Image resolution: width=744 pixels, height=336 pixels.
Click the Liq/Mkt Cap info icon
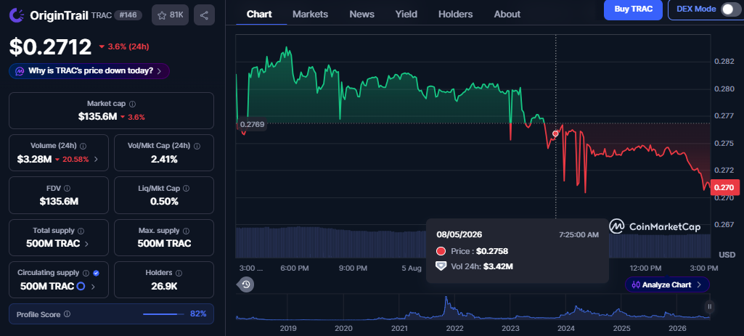(x=186, y=189)
